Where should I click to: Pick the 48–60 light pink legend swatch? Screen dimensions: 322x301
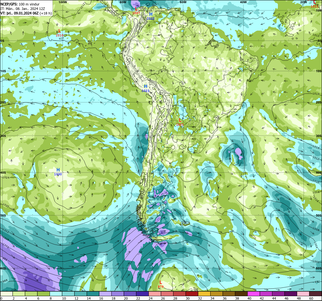(x=303, y=294)
